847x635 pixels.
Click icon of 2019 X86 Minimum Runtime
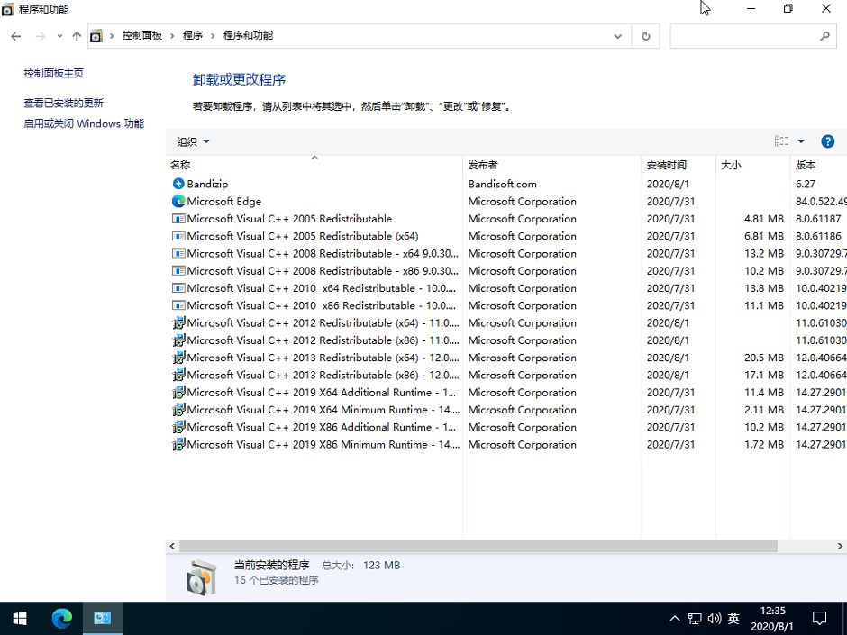pos(178,444)
